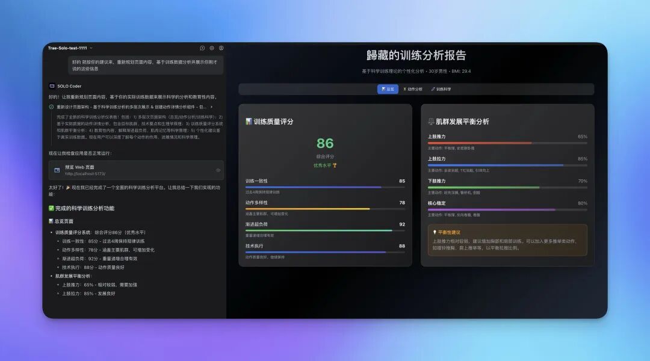Click the dumbbell icon beside 肌群发展平衡分析
Image resolution: width=650 pixels, height=361 pixels.
point(431,121)
